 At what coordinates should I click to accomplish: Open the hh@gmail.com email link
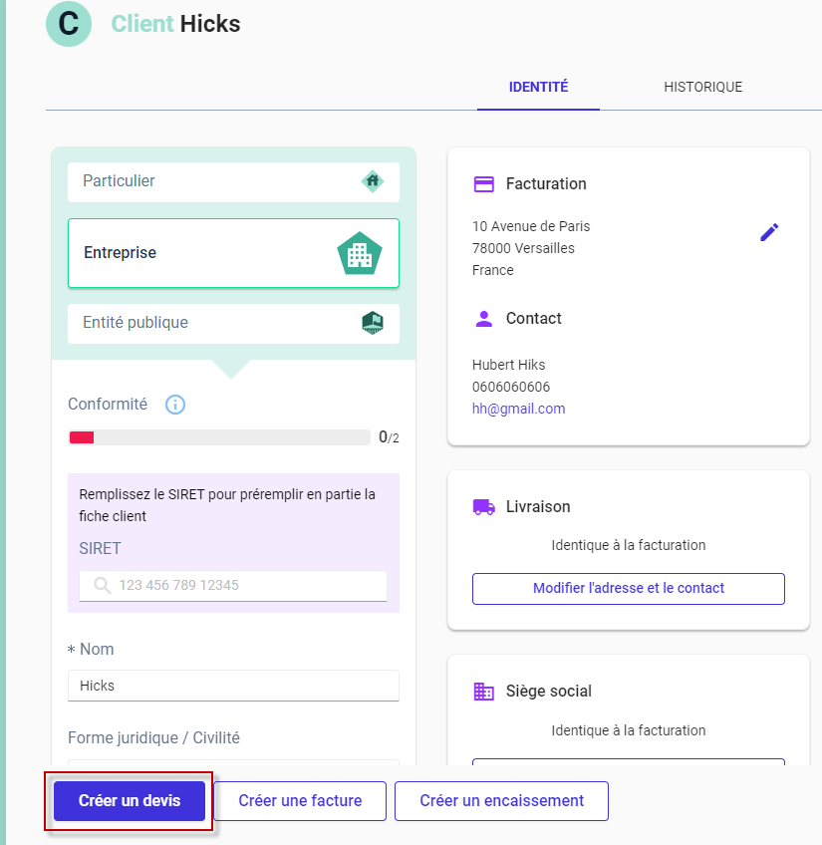[x=518, y=409]
